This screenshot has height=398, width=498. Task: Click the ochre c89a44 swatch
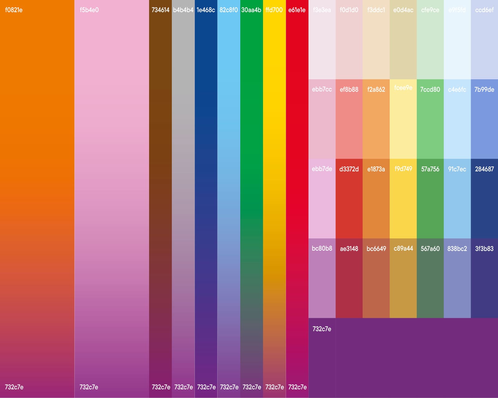coord(403,278)
